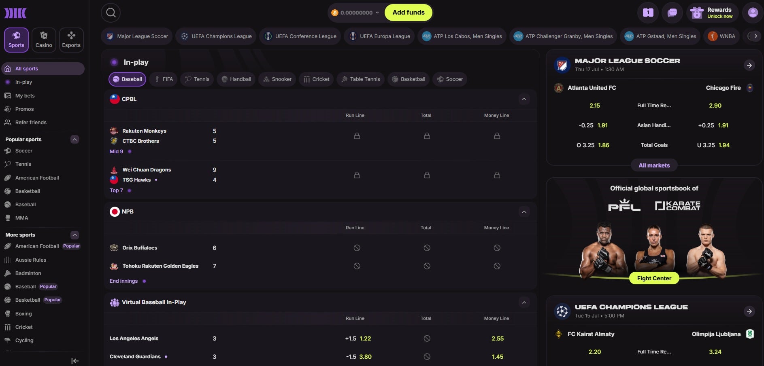The width and height of the screenshot is (764, 366).
Task: Click suspended Total for Orix Buffaloes
Action: click(427, 248)
